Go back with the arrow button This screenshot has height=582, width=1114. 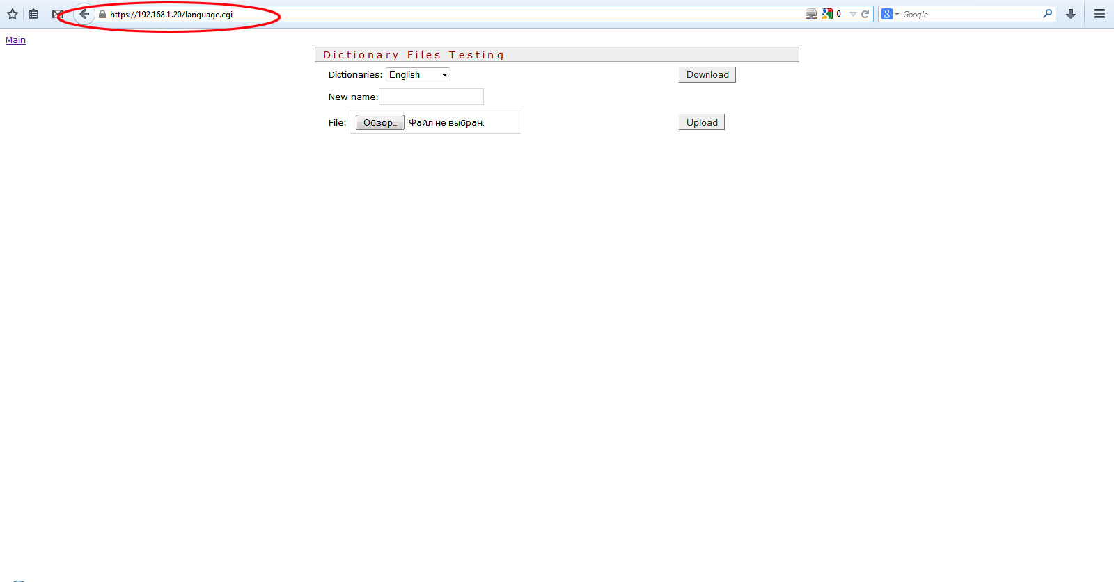84,14
